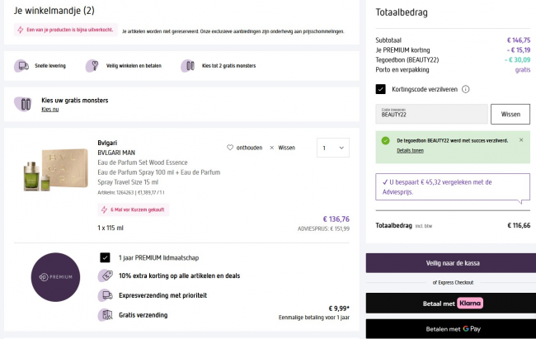Choose the Betalen met G Pay button
The height and width of the screenshot is (339, 536).
[x=448, y=329]
